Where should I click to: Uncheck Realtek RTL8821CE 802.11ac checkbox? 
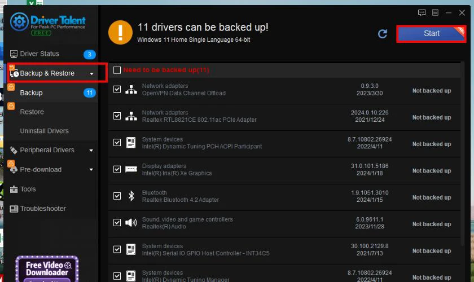tap(117, 116)
